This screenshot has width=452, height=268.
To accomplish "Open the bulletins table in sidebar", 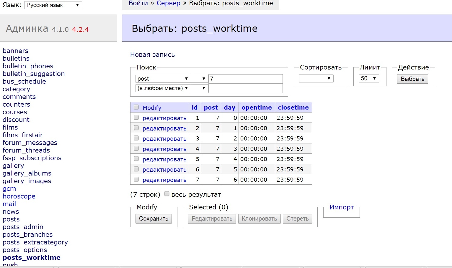I will click(16, 58).
